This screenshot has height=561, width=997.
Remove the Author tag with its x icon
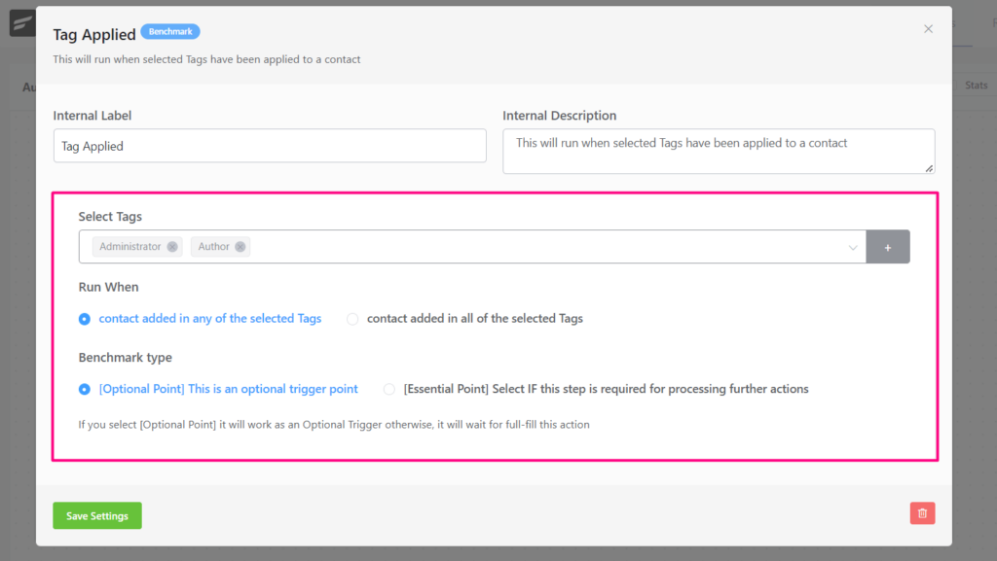[x=241, y=246]
